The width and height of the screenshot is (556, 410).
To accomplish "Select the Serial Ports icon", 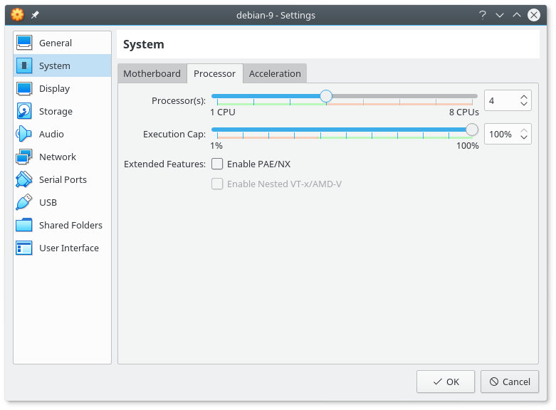I will pos(24,179).
